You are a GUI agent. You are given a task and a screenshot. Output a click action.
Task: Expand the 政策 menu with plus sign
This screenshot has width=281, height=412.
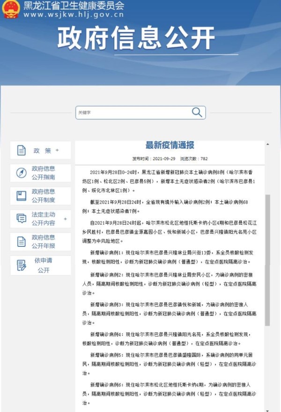coord(57,150)
